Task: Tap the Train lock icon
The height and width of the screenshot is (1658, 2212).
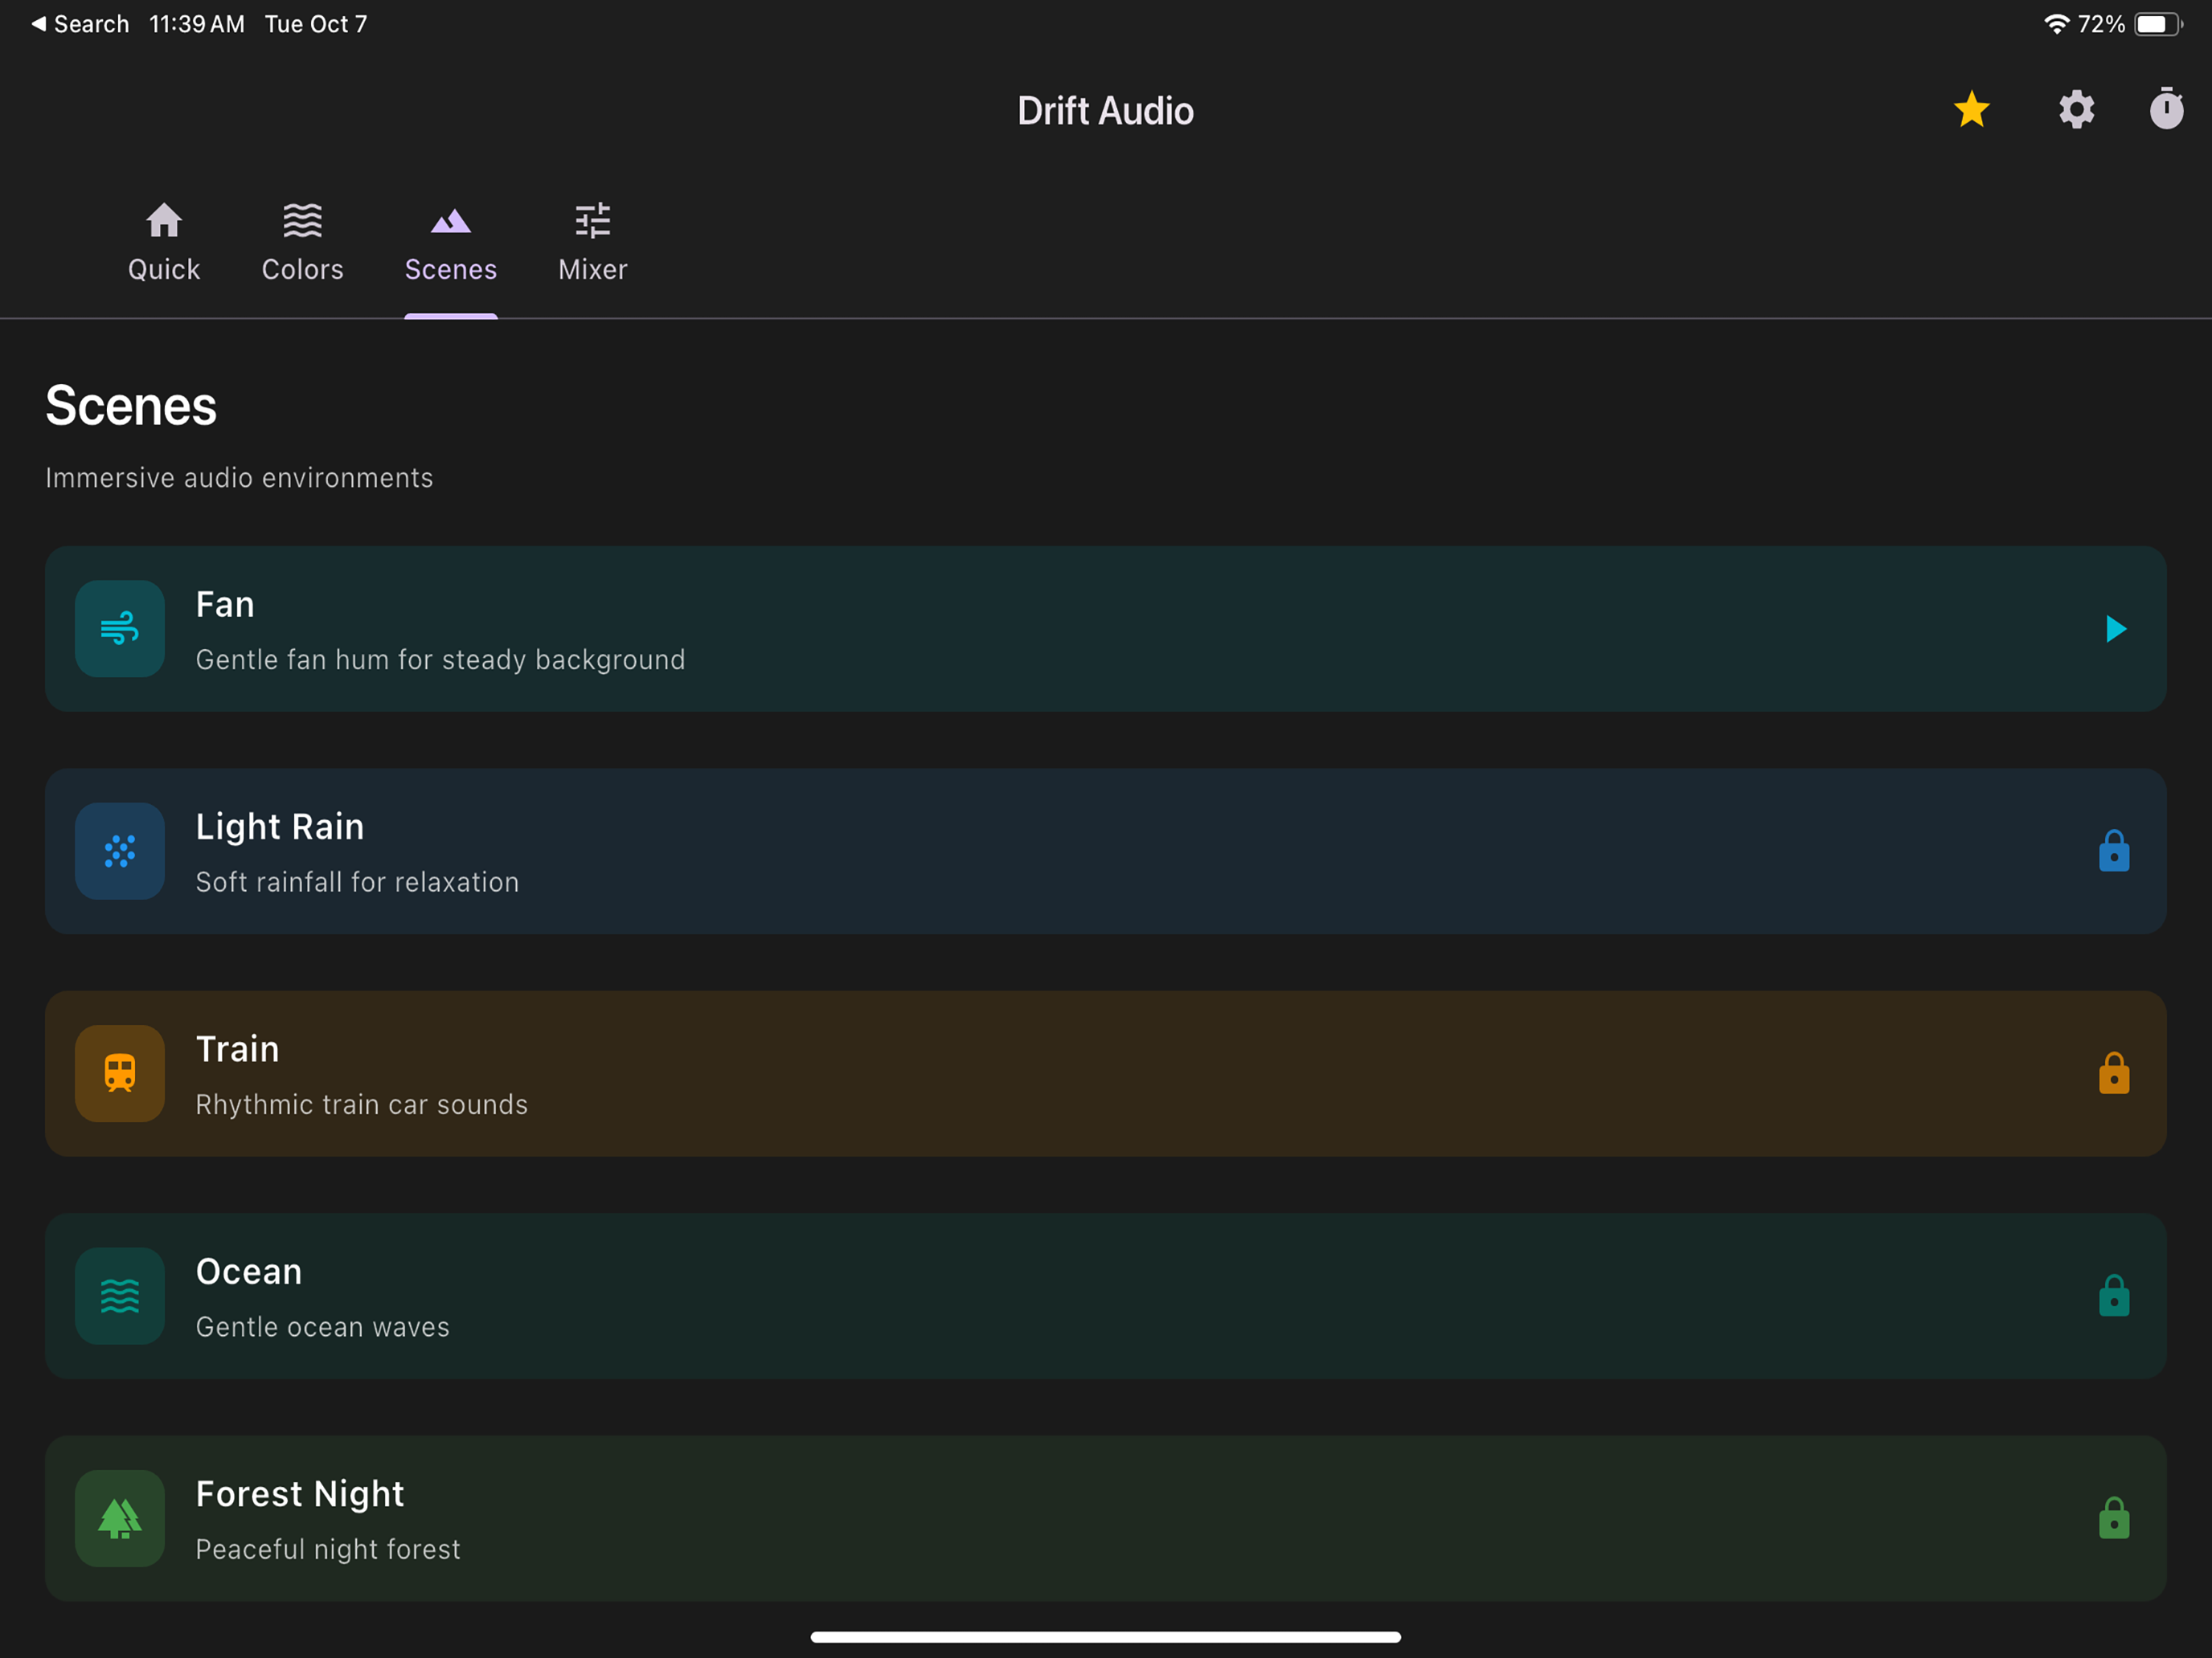Action: pyautogui.click(x=2114, y=1073)
